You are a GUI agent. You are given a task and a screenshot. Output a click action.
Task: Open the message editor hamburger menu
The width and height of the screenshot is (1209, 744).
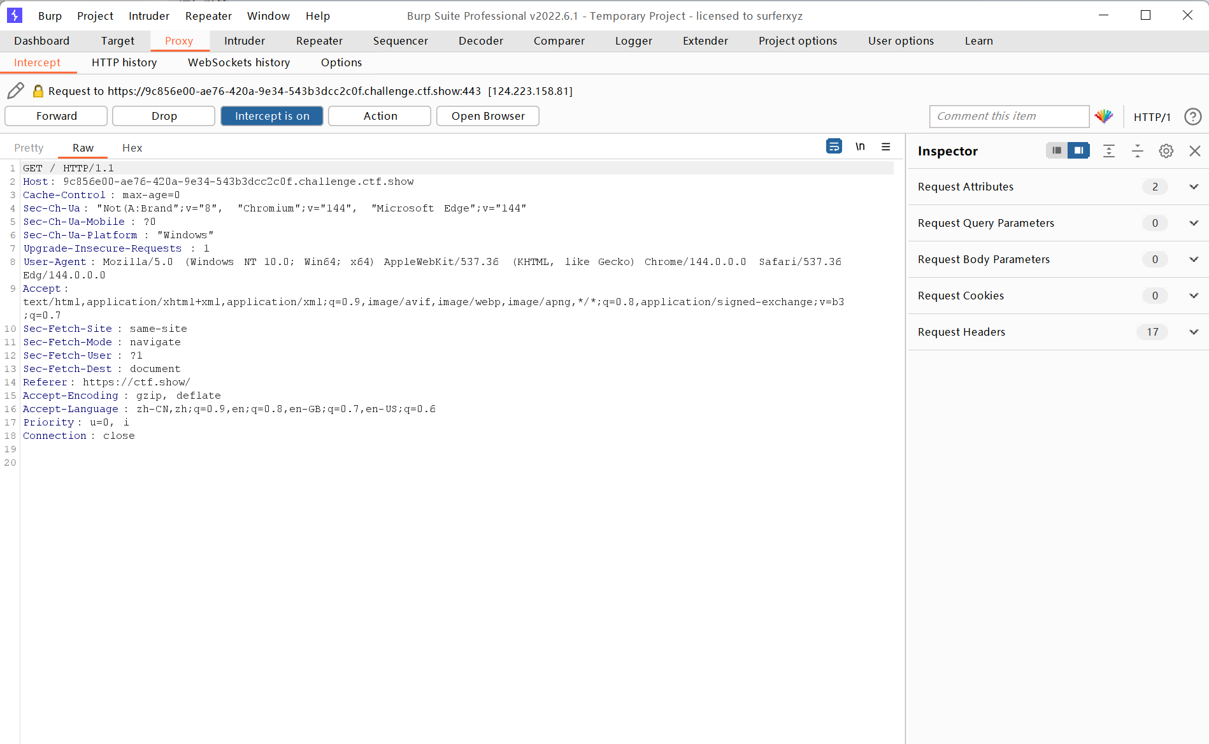pos(885,147)
